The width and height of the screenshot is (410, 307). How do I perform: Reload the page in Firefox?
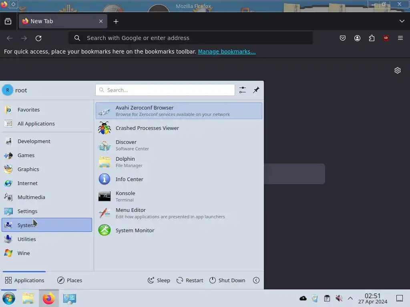(38, 38)
